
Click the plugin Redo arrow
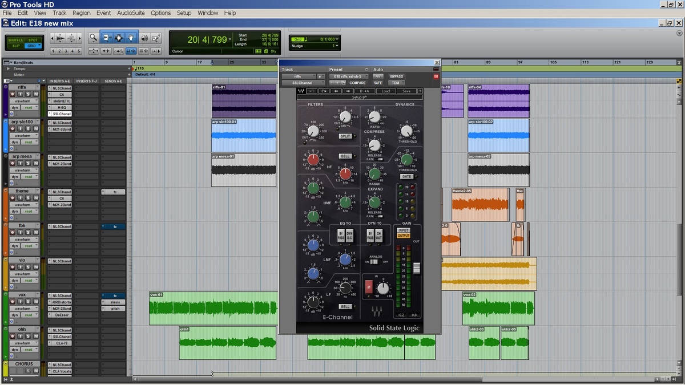324,91
